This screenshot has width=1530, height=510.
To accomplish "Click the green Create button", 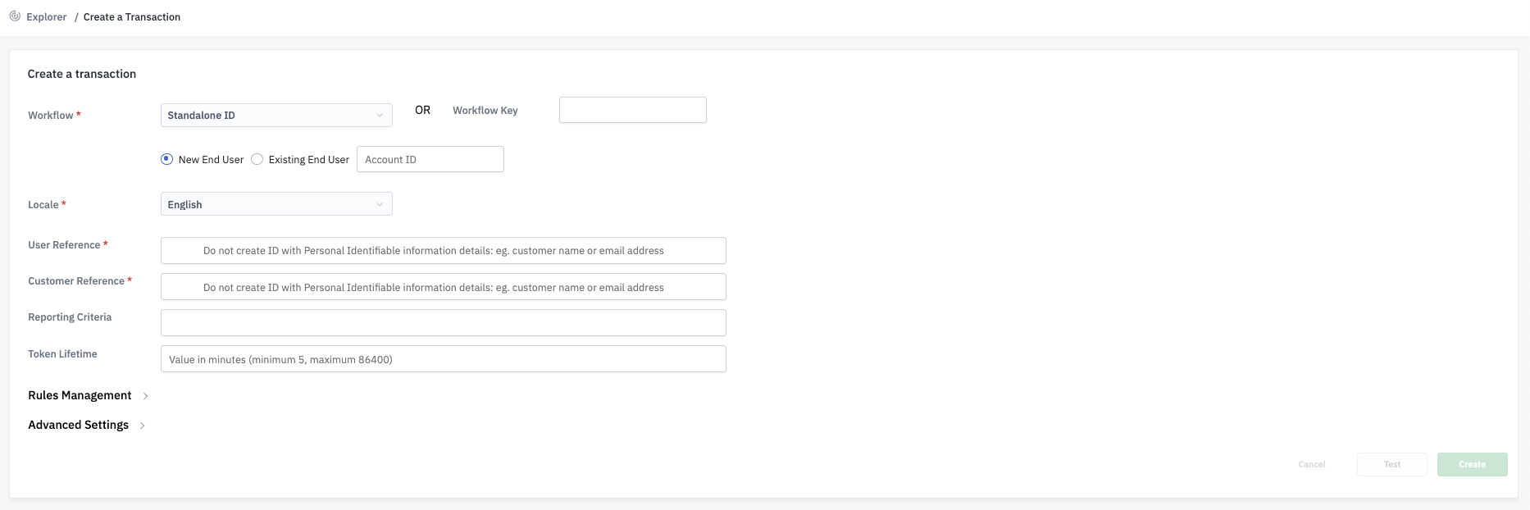I will (1472, 465).
